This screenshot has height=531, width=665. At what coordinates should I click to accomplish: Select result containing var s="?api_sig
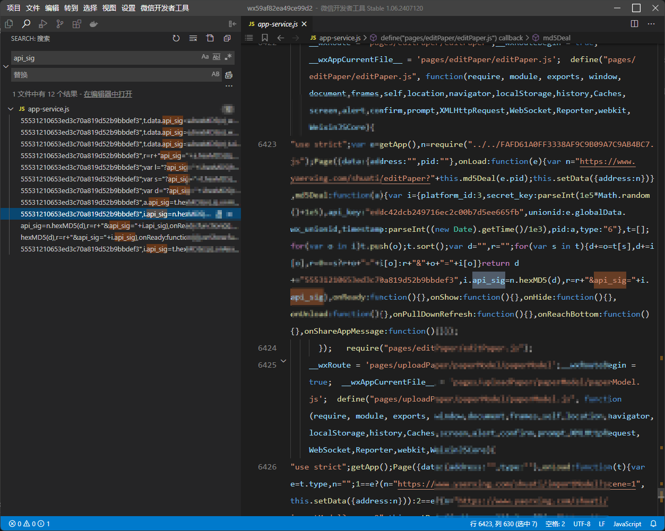point(120,179)
